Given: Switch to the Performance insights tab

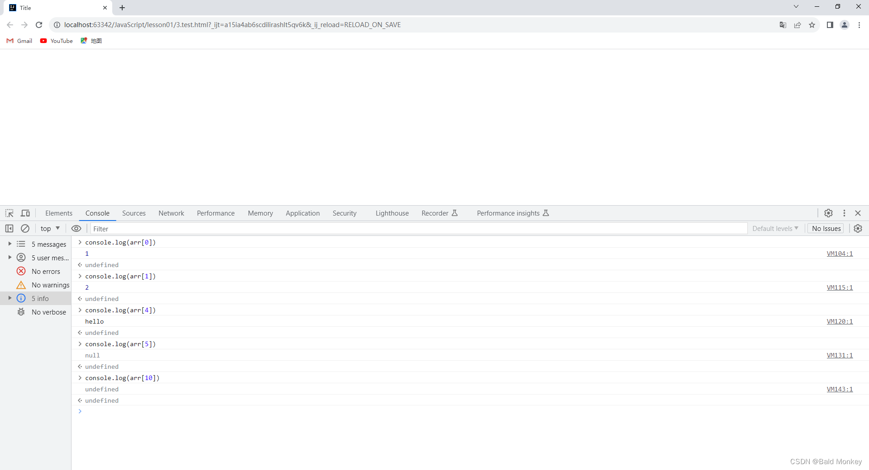Looking at the screenshot, I should click(x=513, y=213).
